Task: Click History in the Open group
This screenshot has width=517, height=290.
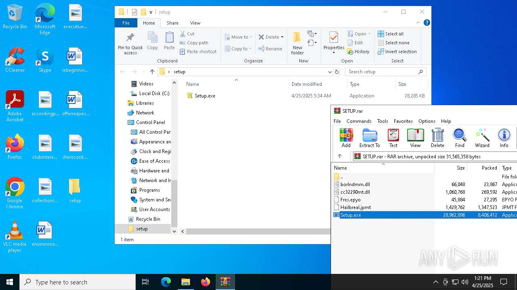Action: point(358,52)
